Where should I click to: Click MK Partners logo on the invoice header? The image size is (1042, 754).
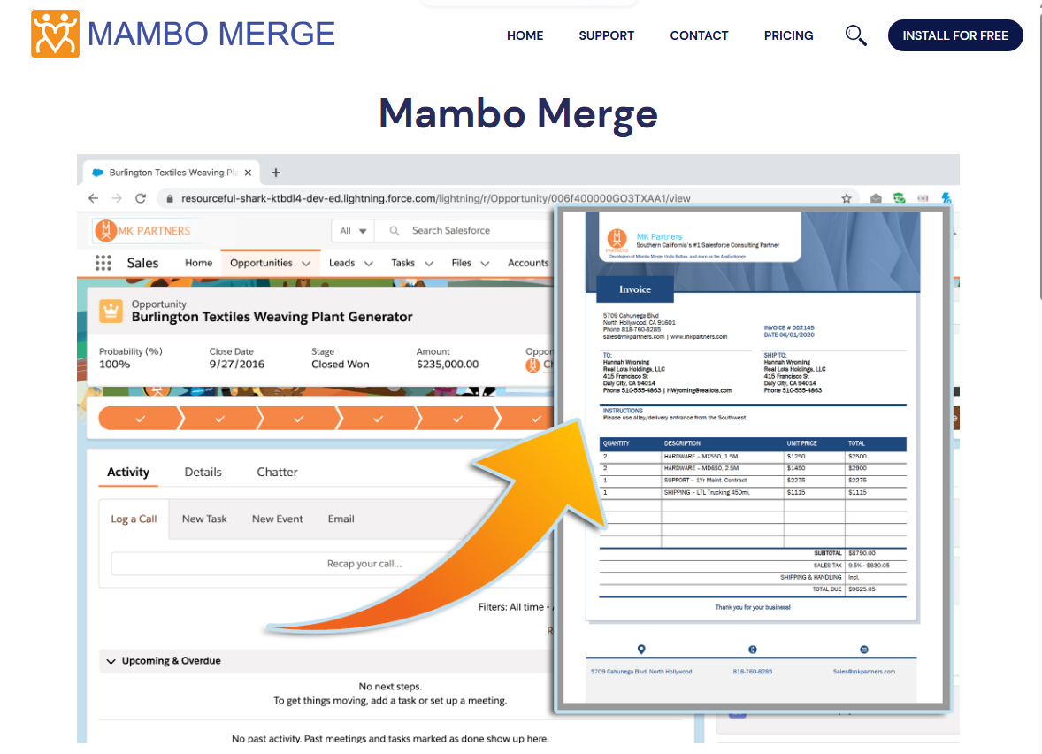click(x=617, y=240)
